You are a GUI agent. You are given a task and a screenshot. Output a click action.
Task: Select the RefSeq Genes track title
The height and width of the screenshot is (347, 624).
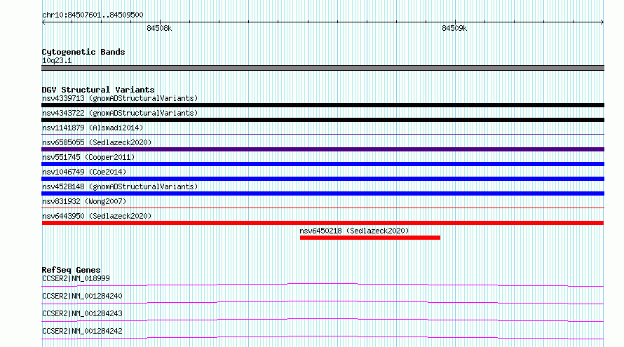pos(71,270)
